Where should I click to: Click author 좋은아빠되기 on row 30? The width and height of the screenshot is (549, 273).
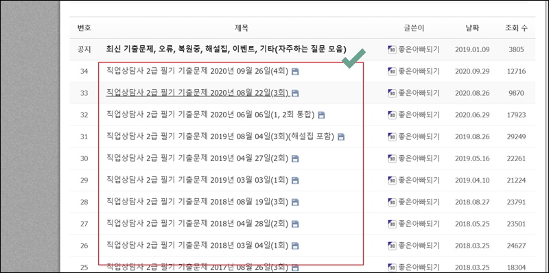click(419, 158)
